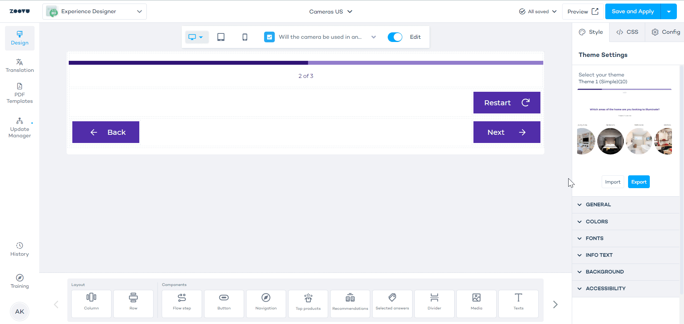Add a Recommendations component
Screen dimensions: 684x324
point(350,303)
